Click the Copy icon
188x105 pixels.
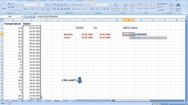(9, 7)
